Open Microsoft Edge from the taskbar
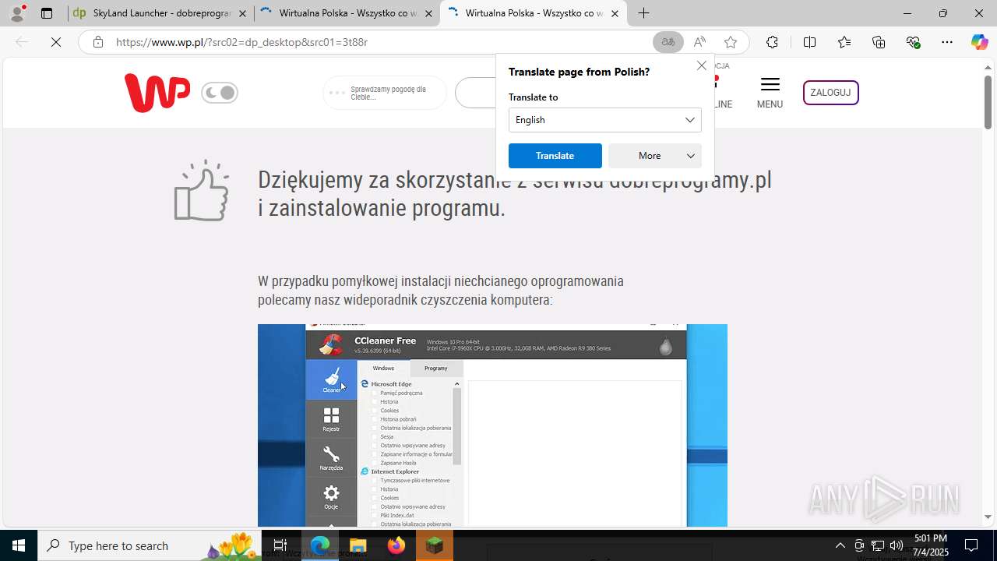 (320, 545)
